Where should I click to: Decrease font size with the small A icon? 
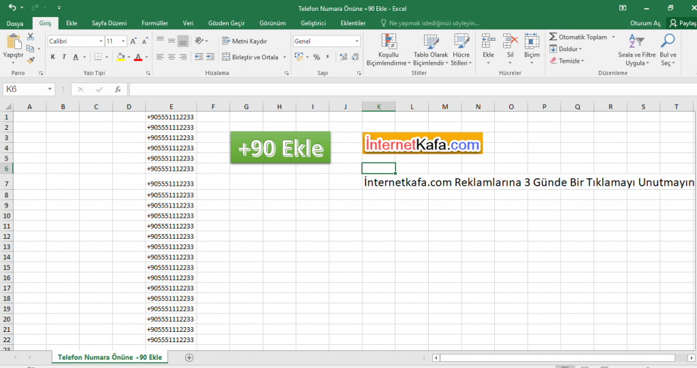point(144,41)
